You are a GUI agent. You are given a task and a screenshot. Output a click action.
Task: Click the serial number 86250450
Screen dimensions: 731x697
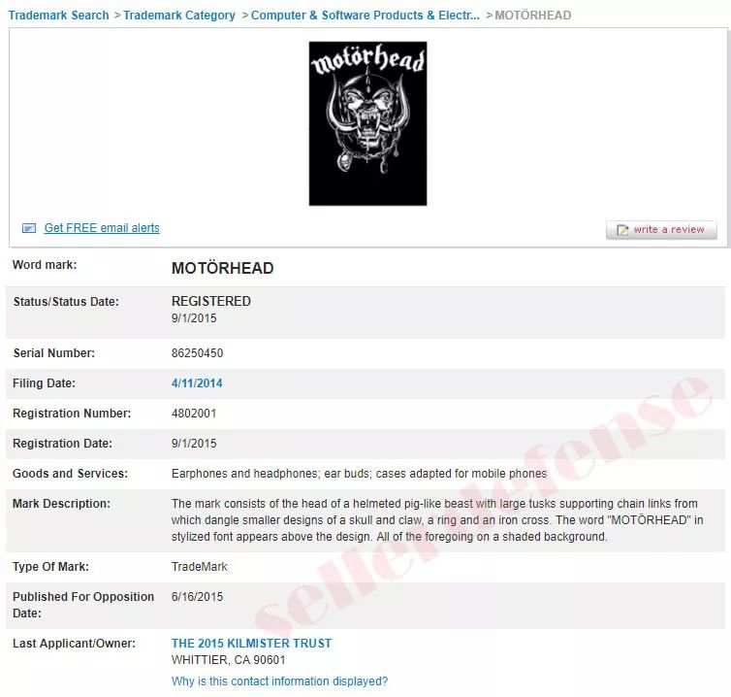pos(197,353)
